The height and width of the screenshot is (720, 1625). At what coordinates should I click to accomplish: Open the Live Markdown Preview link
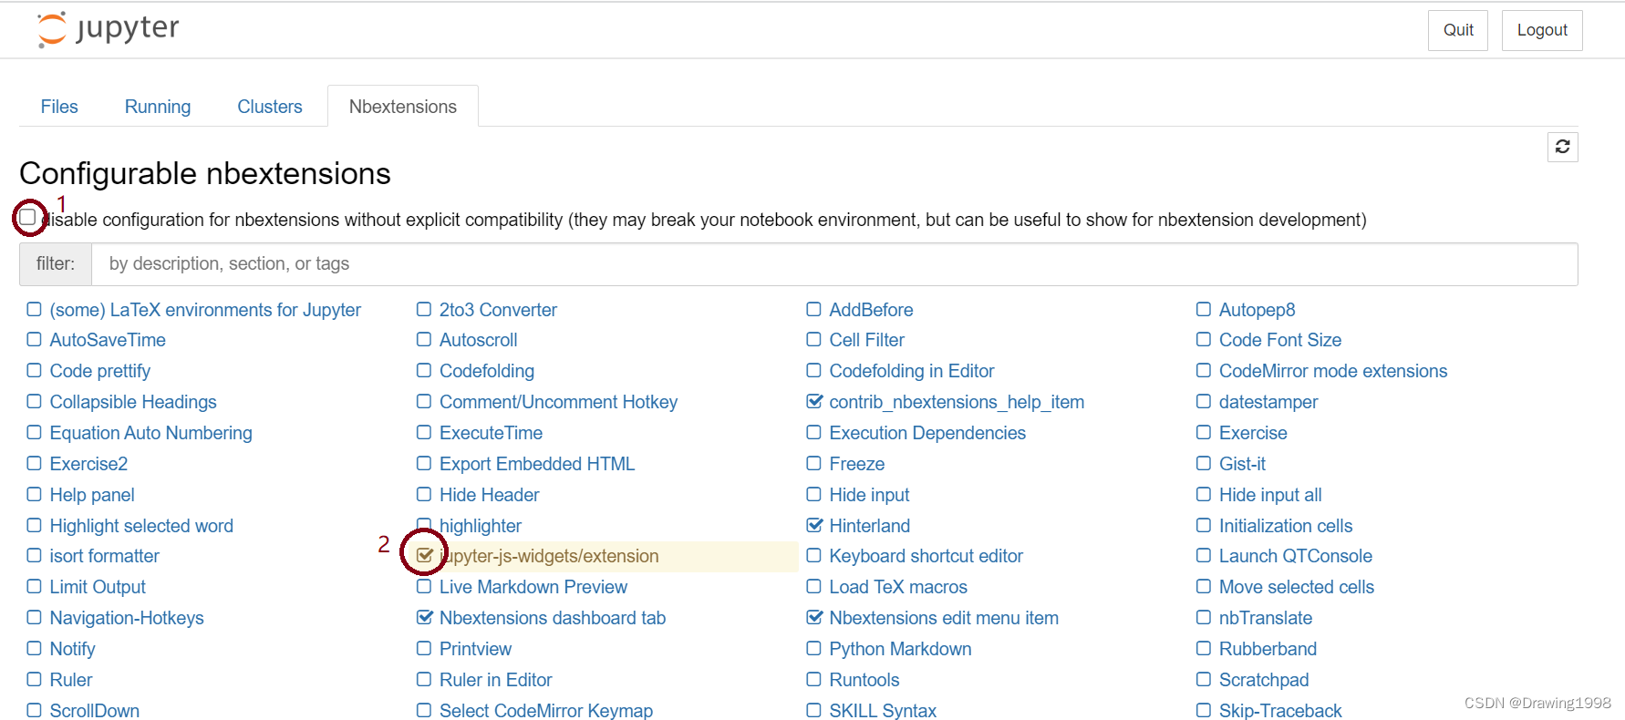[x=533, y=587]
